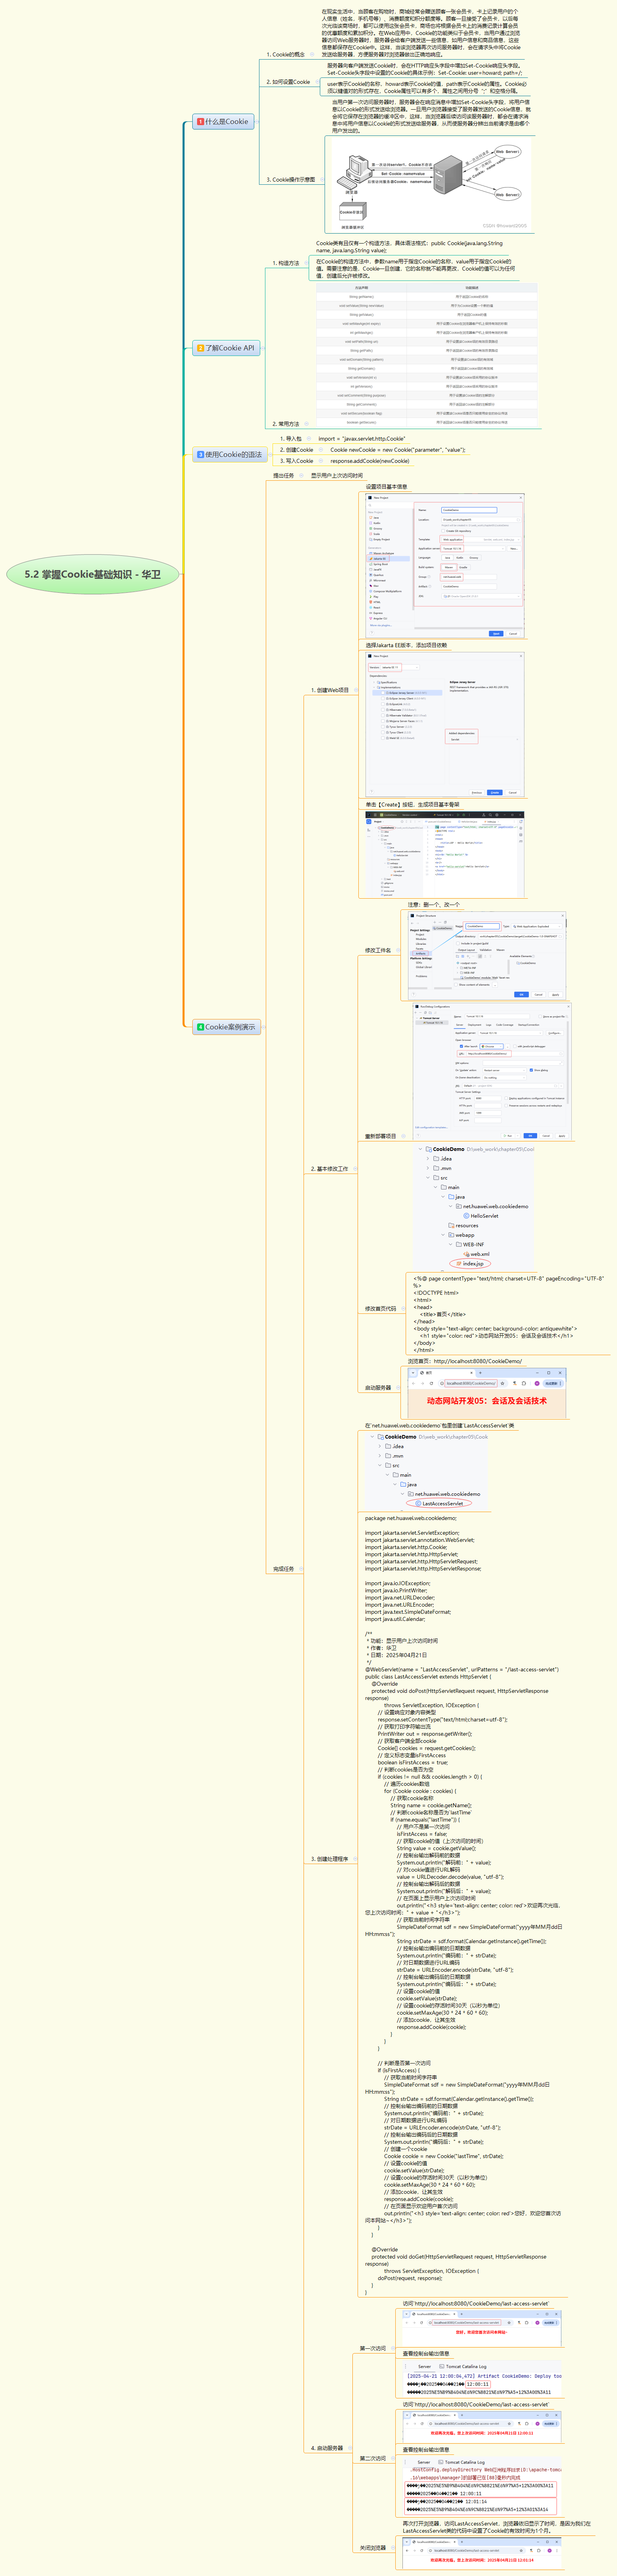Collapse the 2. 如何设置Cookie branch
Image resolution: width=617 pixels, height=2576 pixels.
coord(318,82)
